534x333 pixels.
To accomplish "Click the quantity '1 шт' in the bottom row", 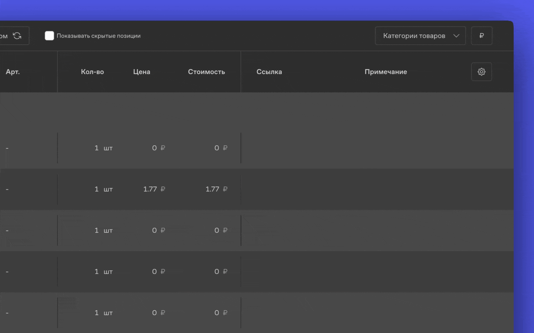I will (x=103, y=313).
